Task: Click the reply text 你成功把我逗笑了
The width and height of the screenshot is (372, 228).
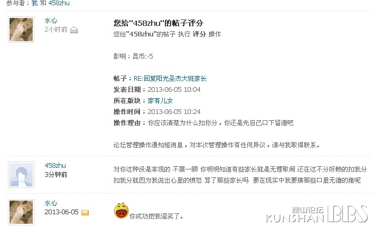Action: [x=156, y=216]
